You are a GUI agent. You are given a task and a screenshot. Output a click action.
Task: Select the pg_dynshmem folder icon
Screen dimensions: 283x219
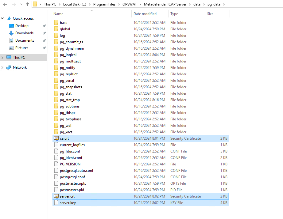(56, 48)
